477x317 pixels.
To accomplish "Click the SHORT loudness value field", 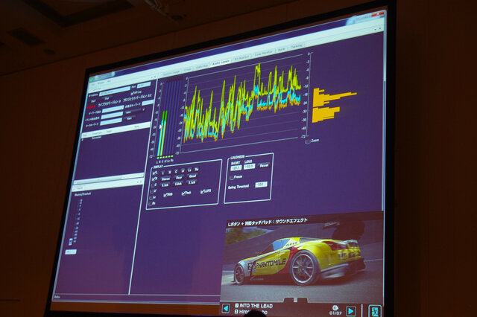I will (234, 167).
